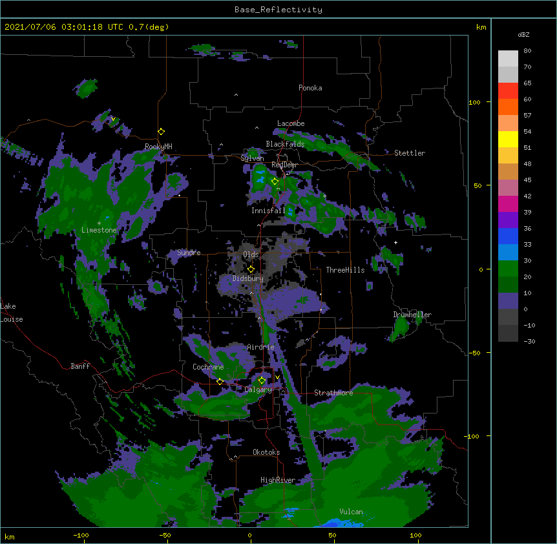The height and width of the screenshot is (544, 557).
Task: Select the yellow diamond marker beneath Olds label
Action: 251,269
